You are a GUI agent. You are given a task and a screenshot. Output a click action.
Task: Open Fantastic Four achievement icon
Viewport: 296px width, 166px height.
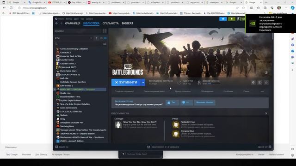[176, 125]
